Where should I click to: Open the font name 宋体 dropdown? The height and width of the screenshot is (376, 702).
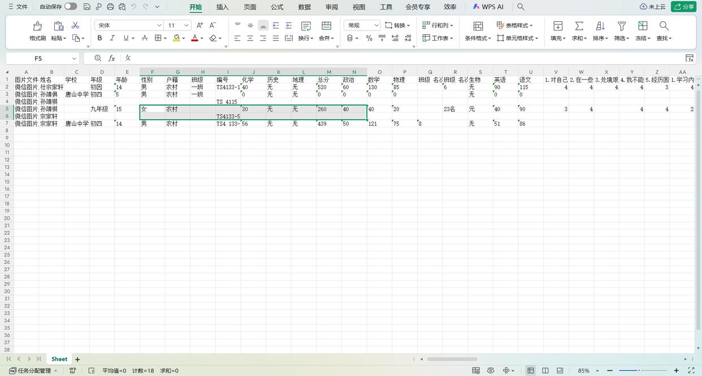tap(159, 25)
